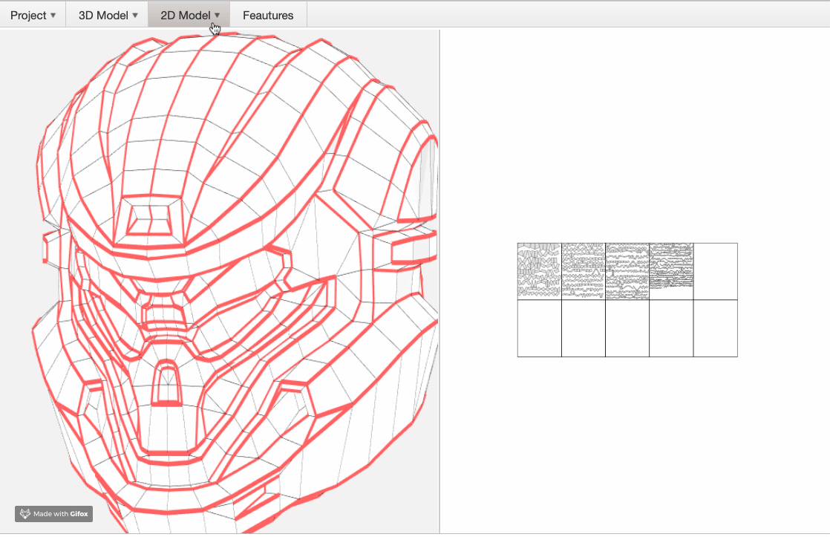Click the 3D helmet model viewport

click(x=219, y=281)
